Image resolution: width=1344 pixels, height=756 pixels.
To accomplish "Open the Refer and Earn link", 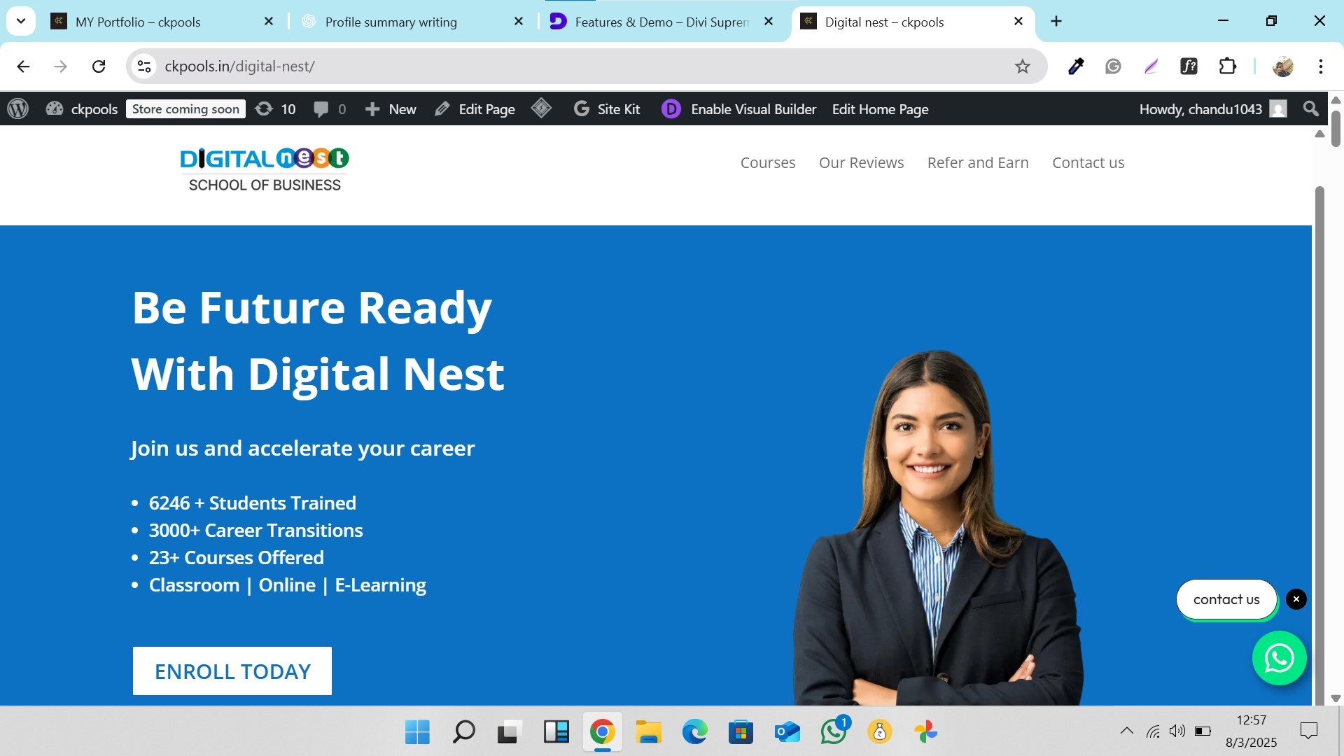I will [978, 162].
